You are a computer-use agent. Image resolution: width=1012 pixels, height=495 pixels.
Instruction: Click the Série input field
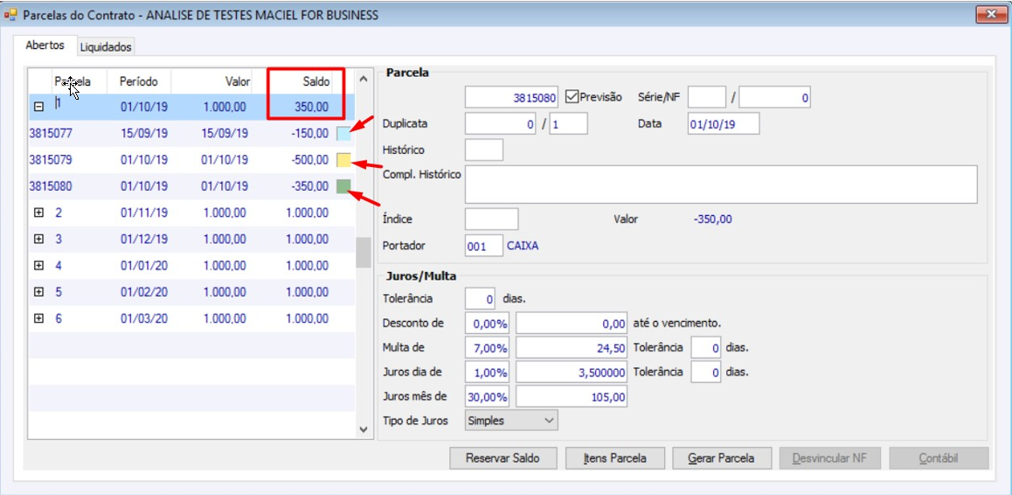[x=707, y=98]
